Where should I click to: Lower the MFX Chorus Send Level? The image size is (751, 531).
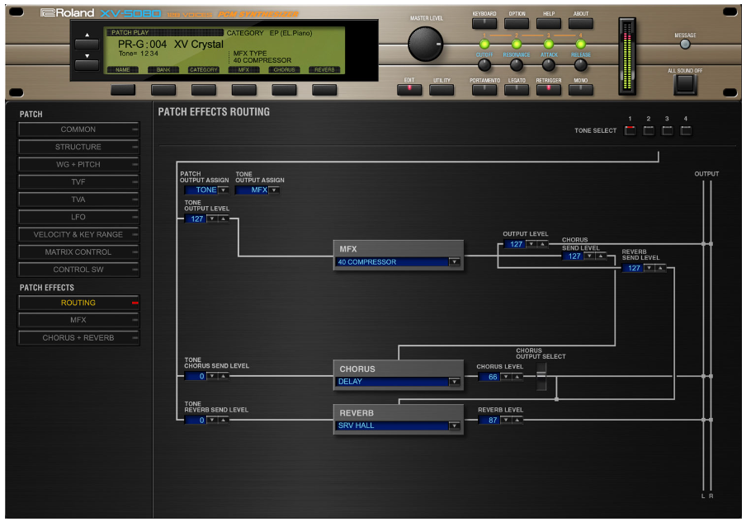click(589, 256)
